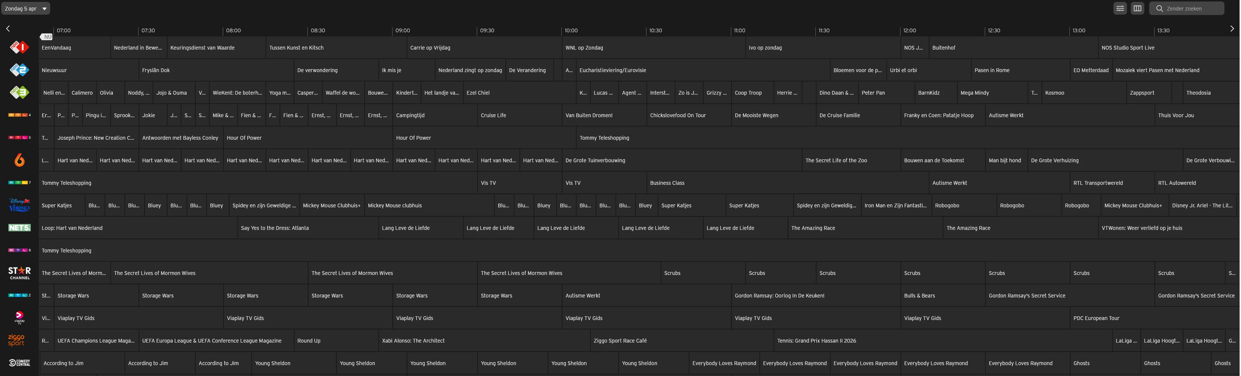The width and height of the screenshot is (1241, 376).
Task: Select the NET5 channel logo
Action: click(x=19, y=228)
